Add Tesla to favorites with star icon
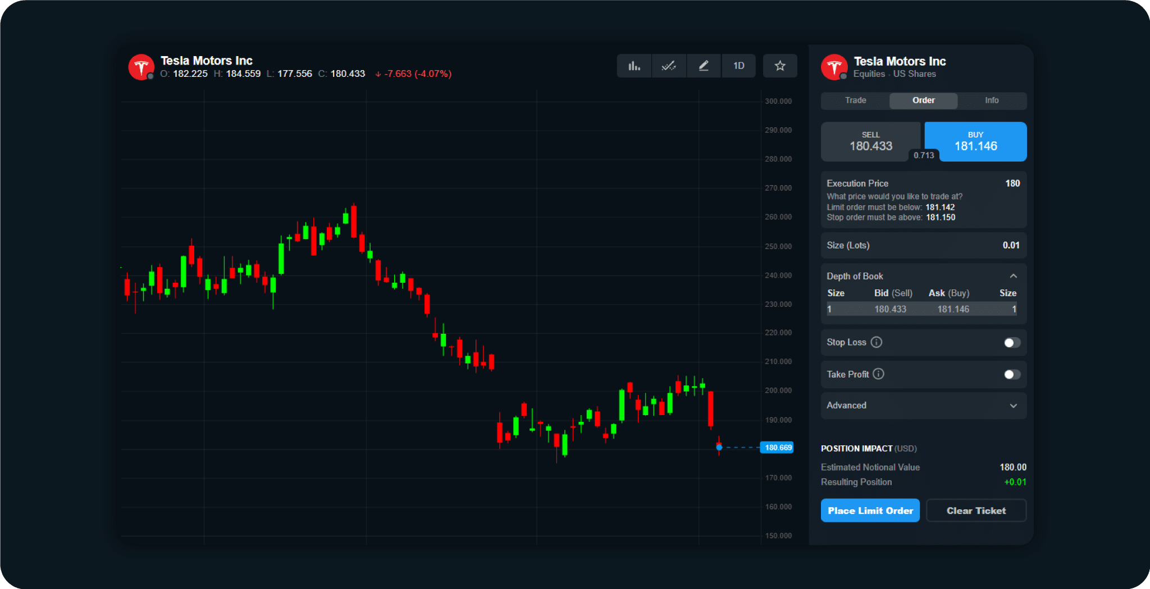Screen dimensions: 1150x589 [780, 66]
